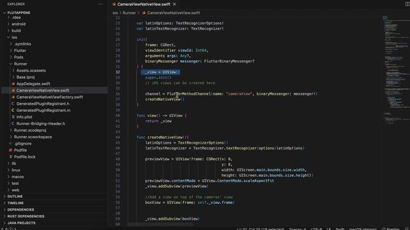
Task: Expand the macos folder
Action: [17, 177]
